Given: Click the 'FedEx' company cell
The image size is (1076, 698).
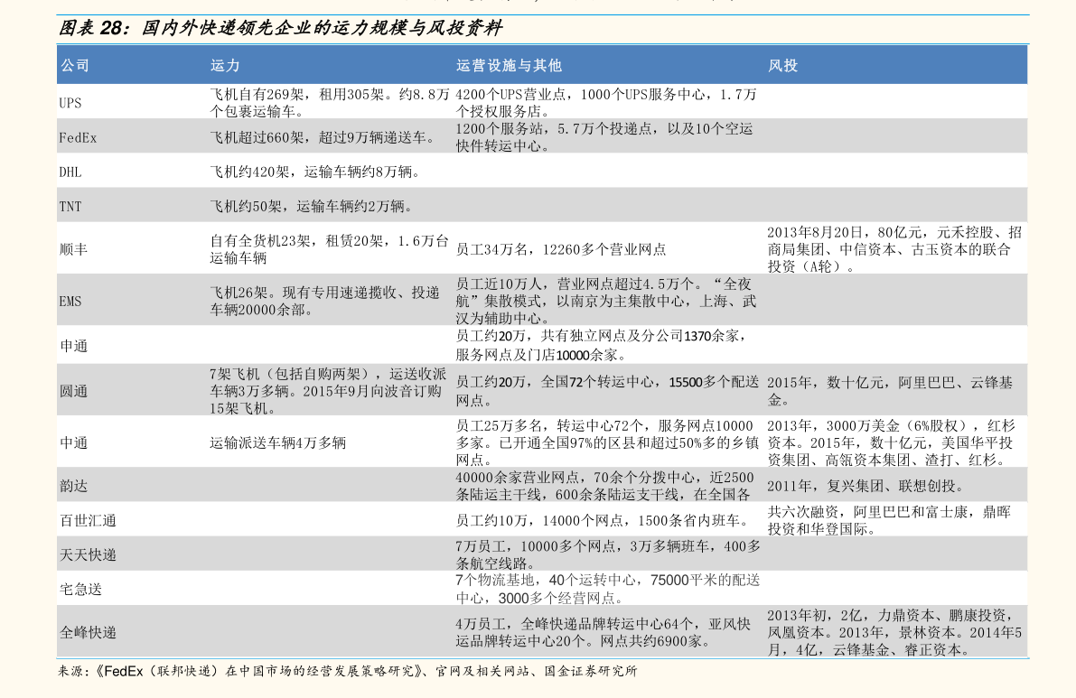Looking at the screenshot, I should click(x=78, y=138).
